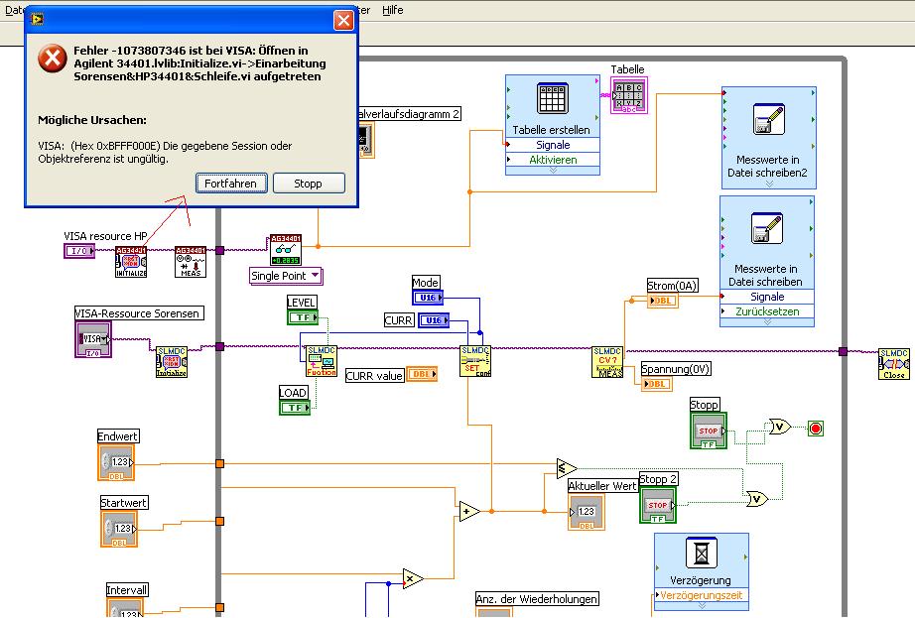The image size is (915, 618).
Task: Toggle the Stopp 2 boolean control
Action: pyautogui.click(x=657, y=506)
